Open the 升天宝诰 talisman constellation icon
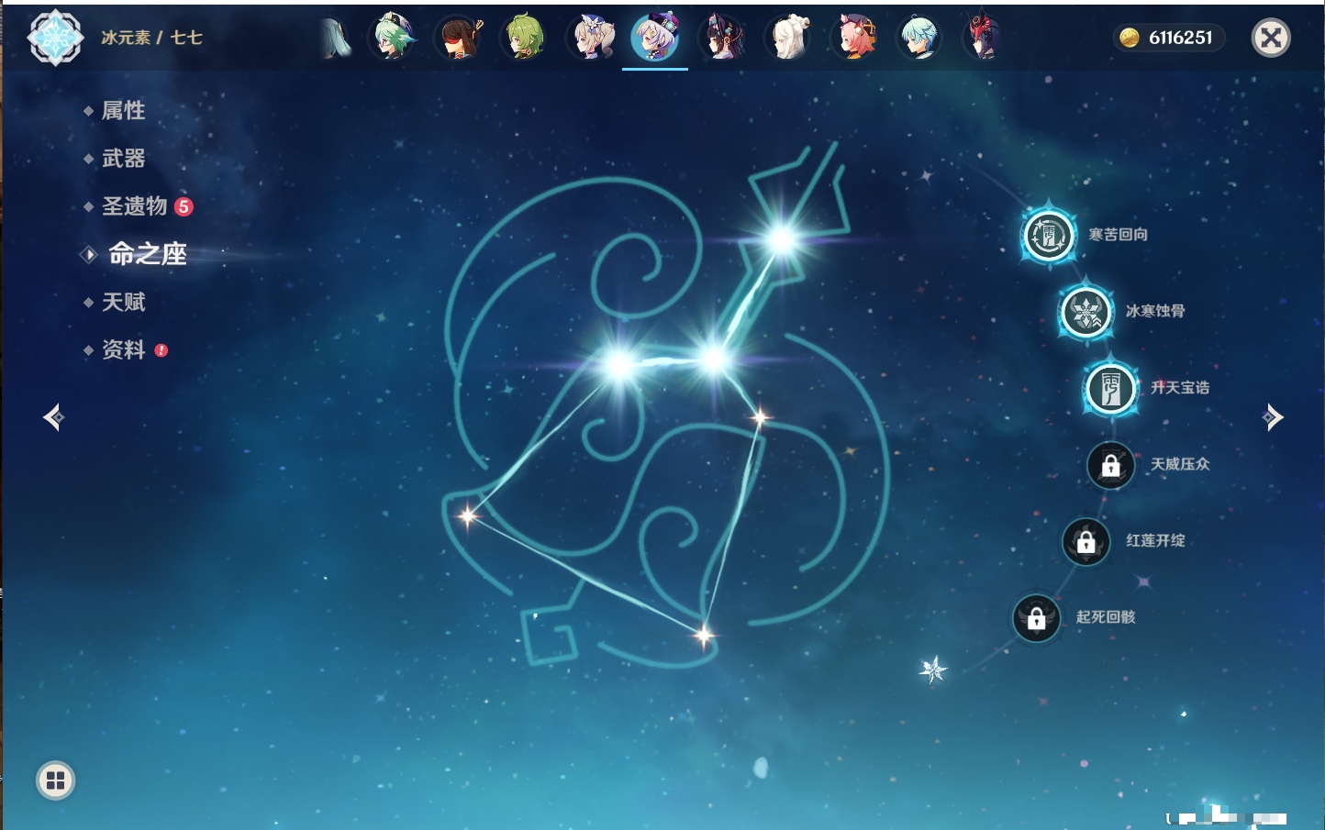The image size is (1325, 830). (1111, 389)
